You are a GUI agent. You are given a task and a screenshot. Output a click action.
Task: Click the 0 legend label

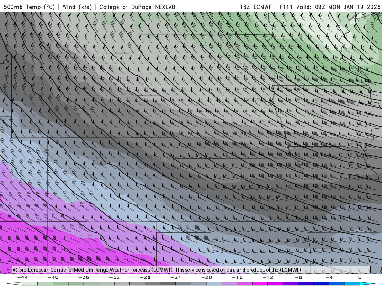point(360,277)
